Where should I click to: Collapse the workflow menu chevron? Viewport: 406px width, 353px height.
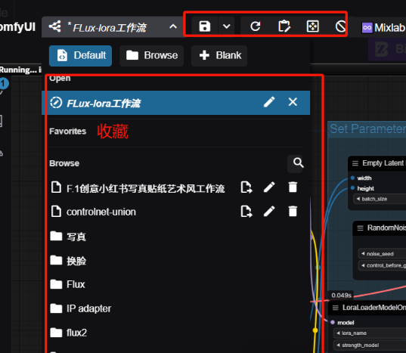173,26
